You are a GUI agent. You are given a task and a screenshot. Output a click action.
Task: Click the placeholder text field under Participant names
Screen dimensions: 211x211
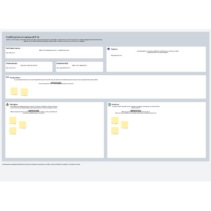pos(11,53)
